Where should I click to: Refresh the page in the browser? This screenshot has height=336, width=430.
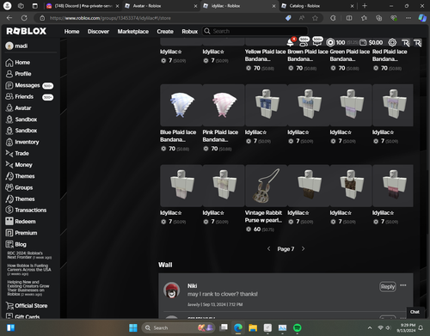pyautogui.click(x=24, y=18)
